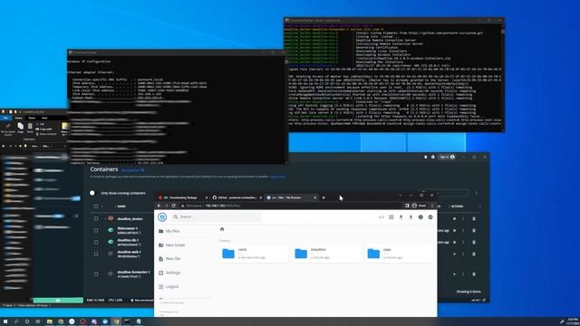Open the certs folder

[x=254, y=254]
